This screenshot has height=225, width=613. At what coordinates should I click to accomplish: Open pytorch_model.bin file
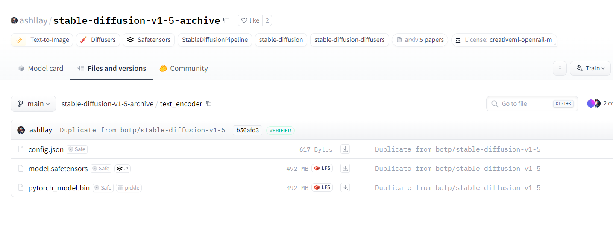[59, 188]
